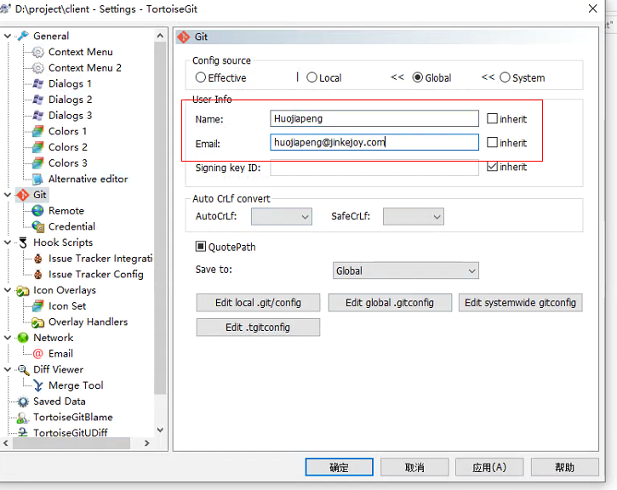
Task: Click the Diff Viewer magnifier icon
Action: coord(23,370)
